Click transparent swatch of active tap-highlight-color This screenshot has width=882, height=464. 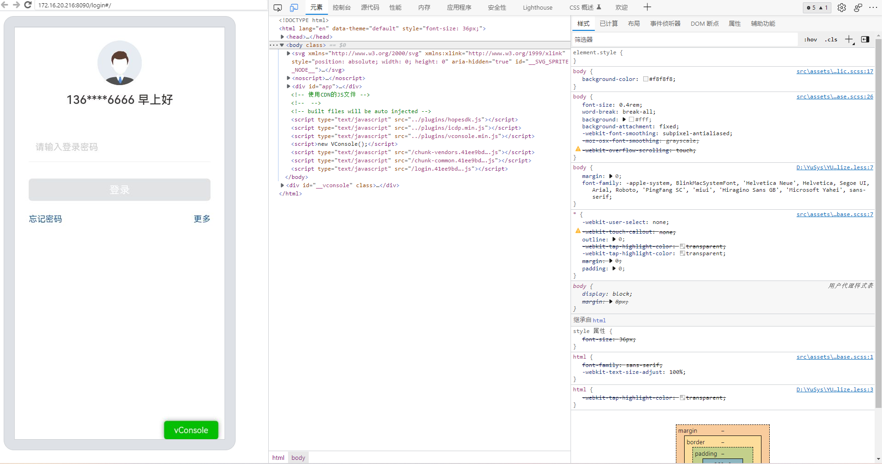[682, 253]
